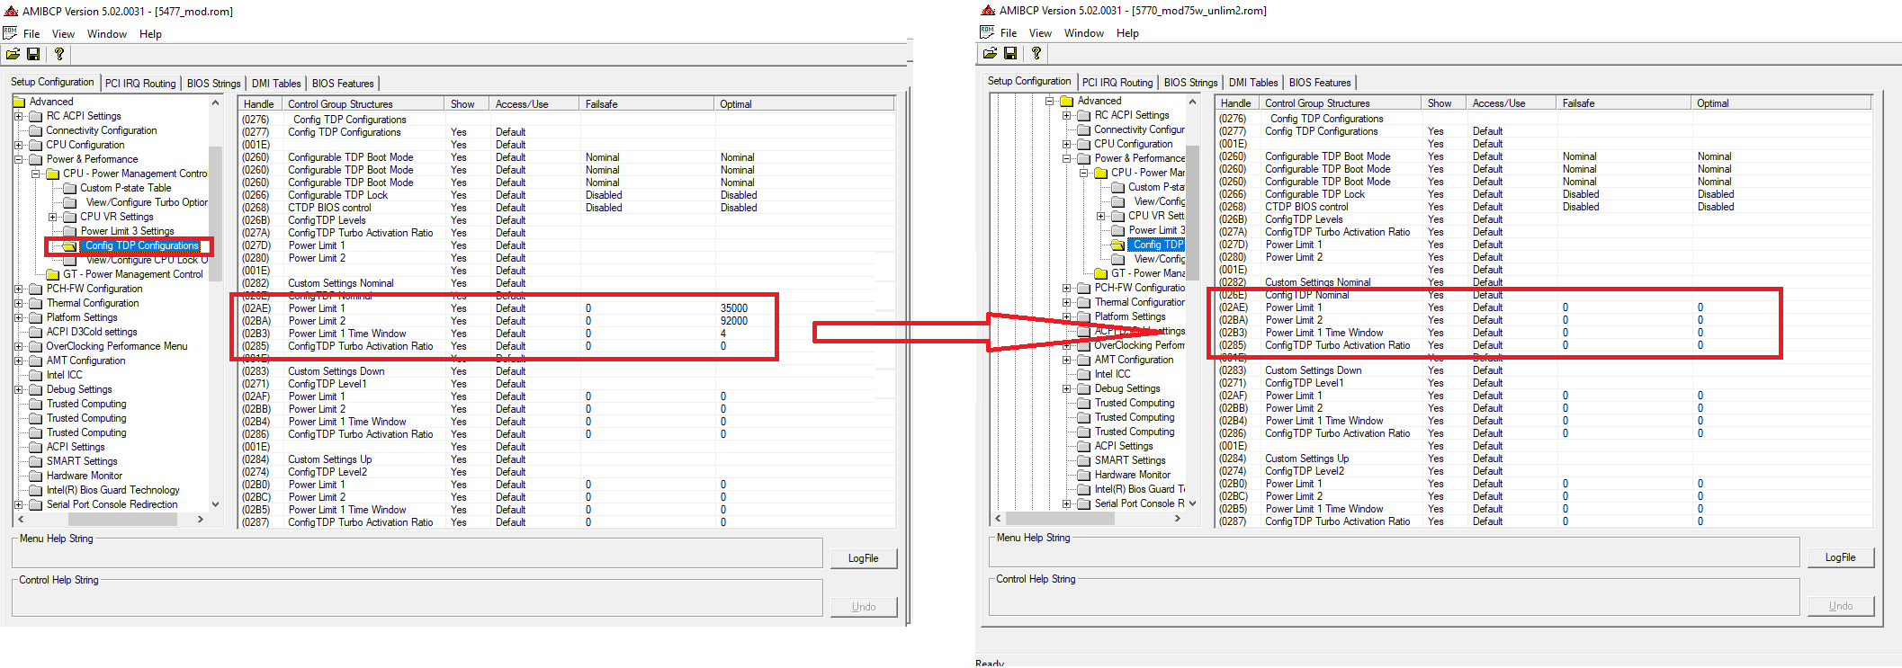Click Optimal column header in right table
This screenshot has width=1902, height=668.
pos(1781,103)
